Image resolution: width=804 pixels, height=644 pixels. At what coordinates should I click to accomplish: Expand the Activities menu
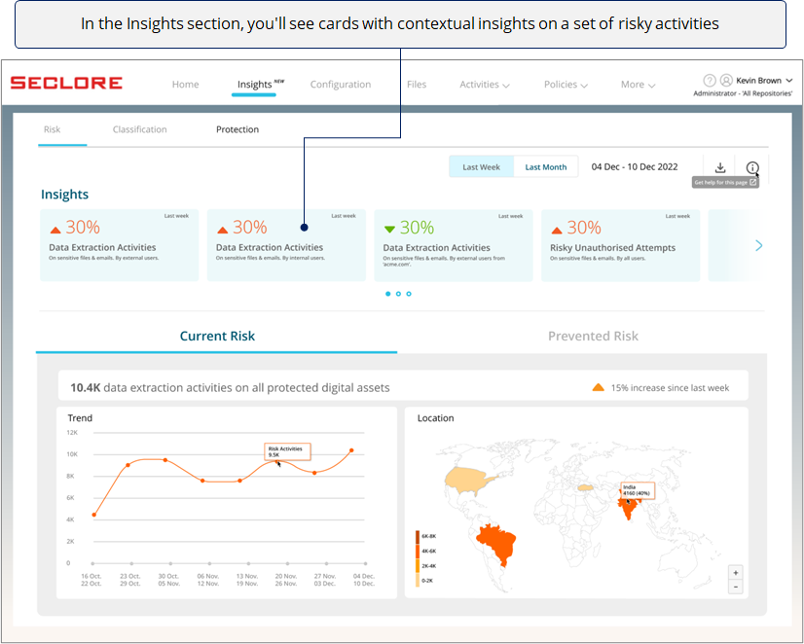coord(484,85)
